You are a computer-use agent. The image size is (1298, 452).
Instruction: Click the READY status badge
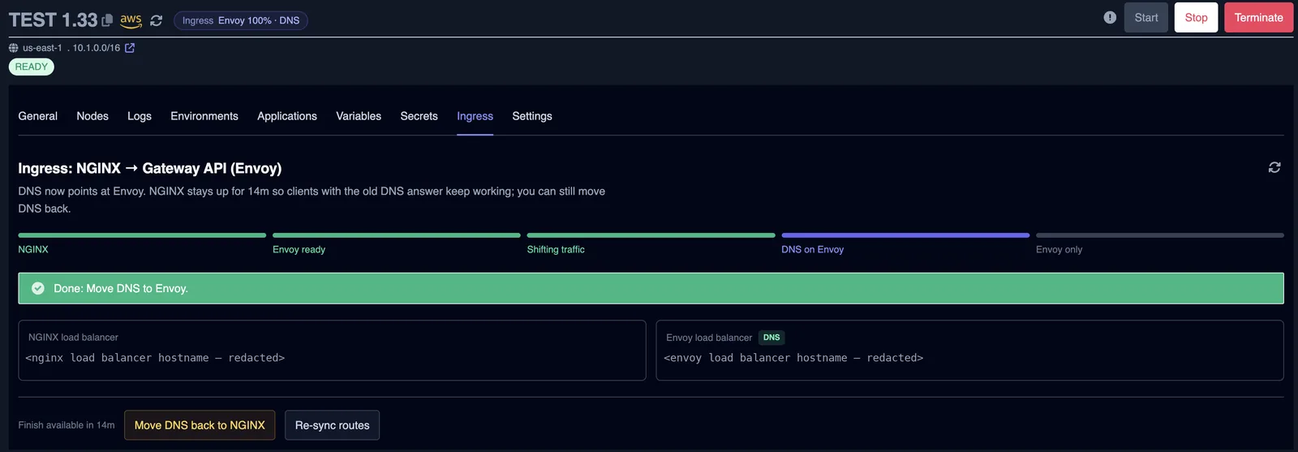(x=32, y=67)
